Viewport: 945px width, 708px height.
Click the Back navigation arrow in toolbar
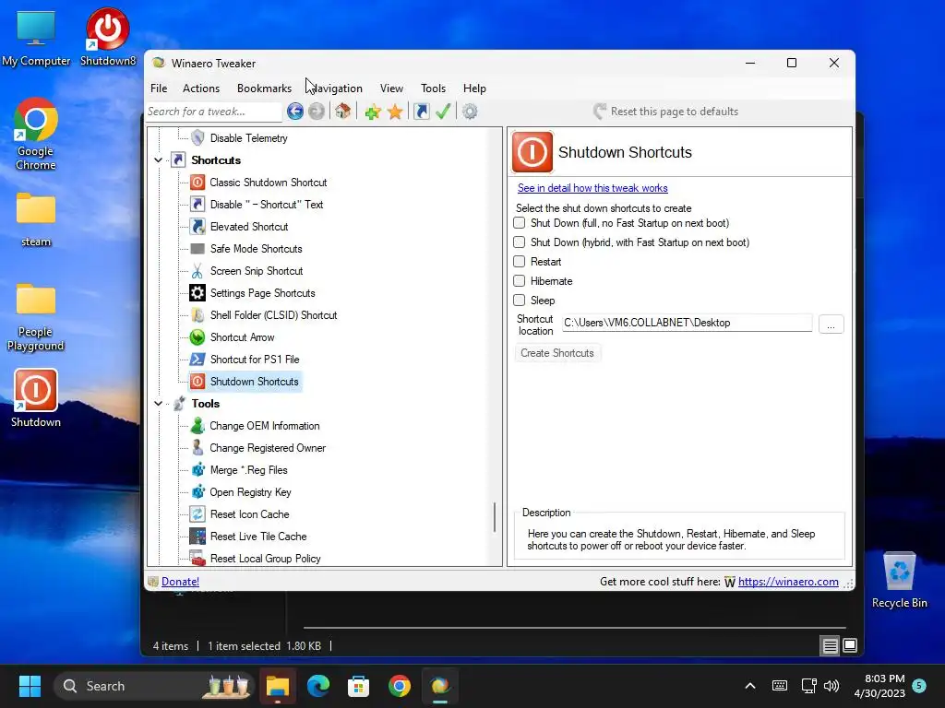pyautogui.click(x=294, y=112)
